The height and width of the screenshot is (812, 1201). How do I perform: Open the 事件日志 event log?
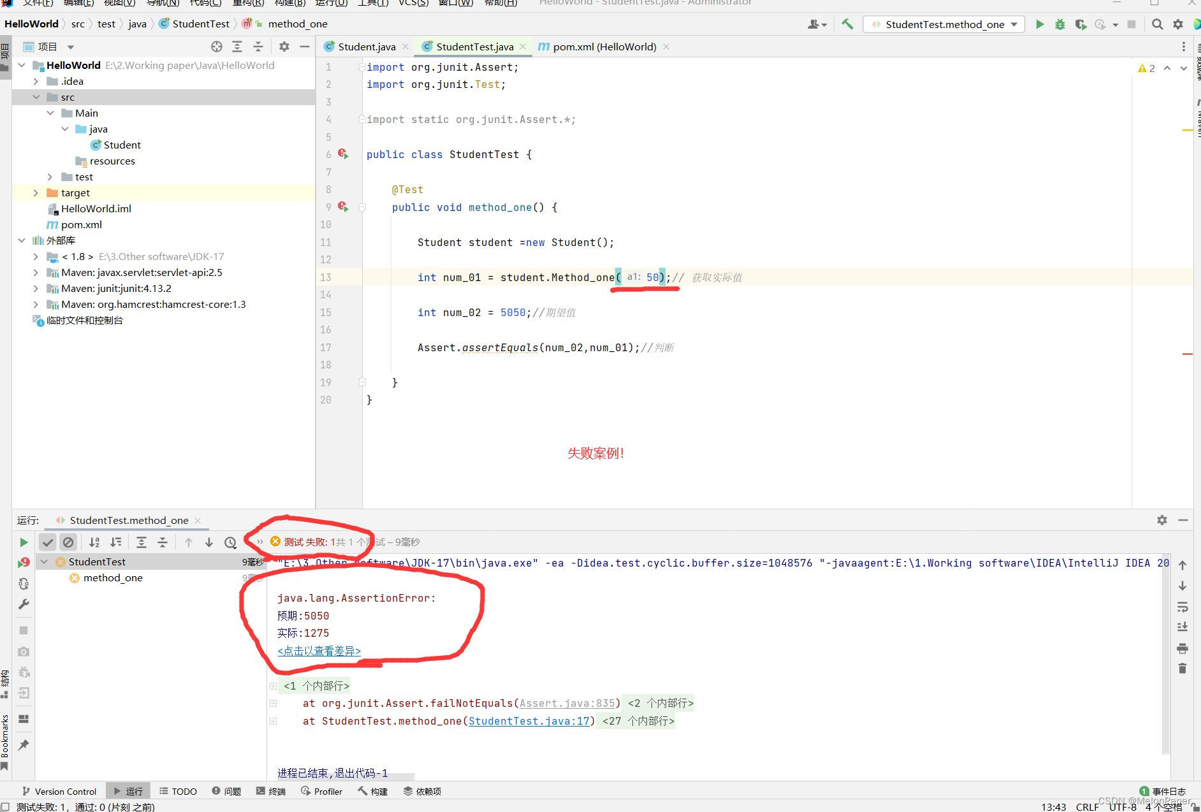pos(1162,791)
